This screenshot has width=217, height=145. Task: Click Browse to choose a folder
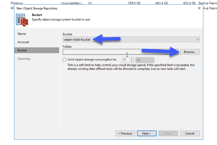coord(190,52)
